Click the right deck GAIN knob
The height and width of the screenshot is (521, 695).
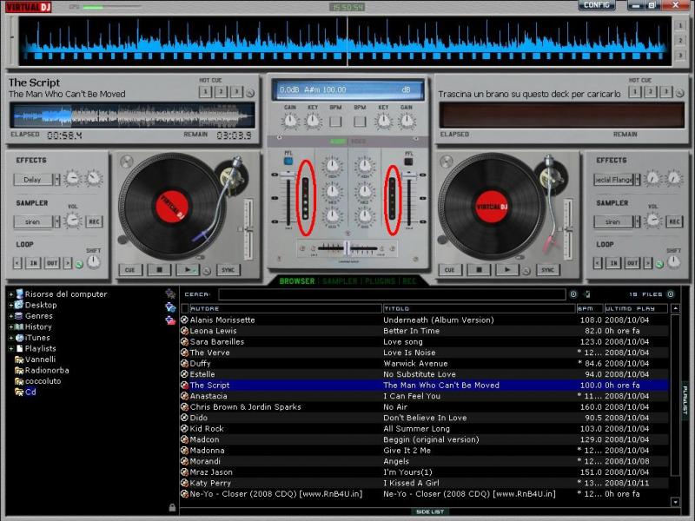[x=407, y=121]
